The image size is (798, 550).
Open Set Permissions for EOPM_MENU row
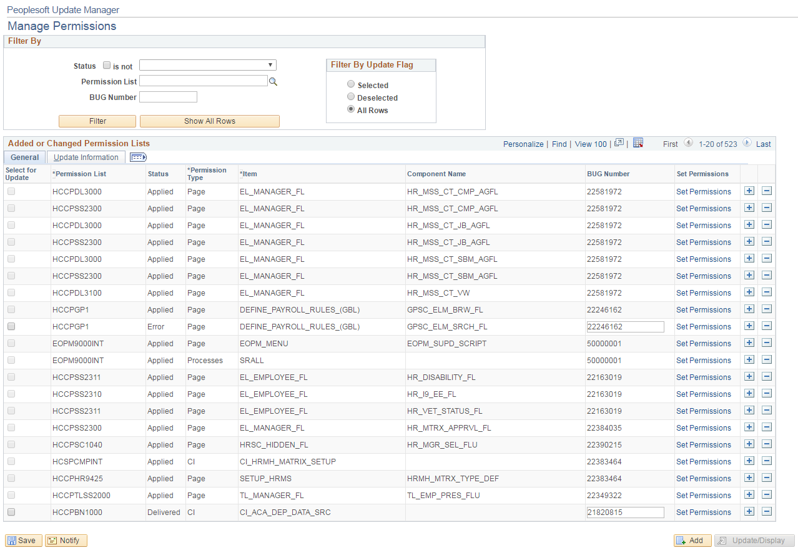703,343
